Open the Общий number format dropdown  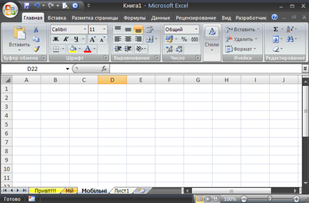click(196, 29)
